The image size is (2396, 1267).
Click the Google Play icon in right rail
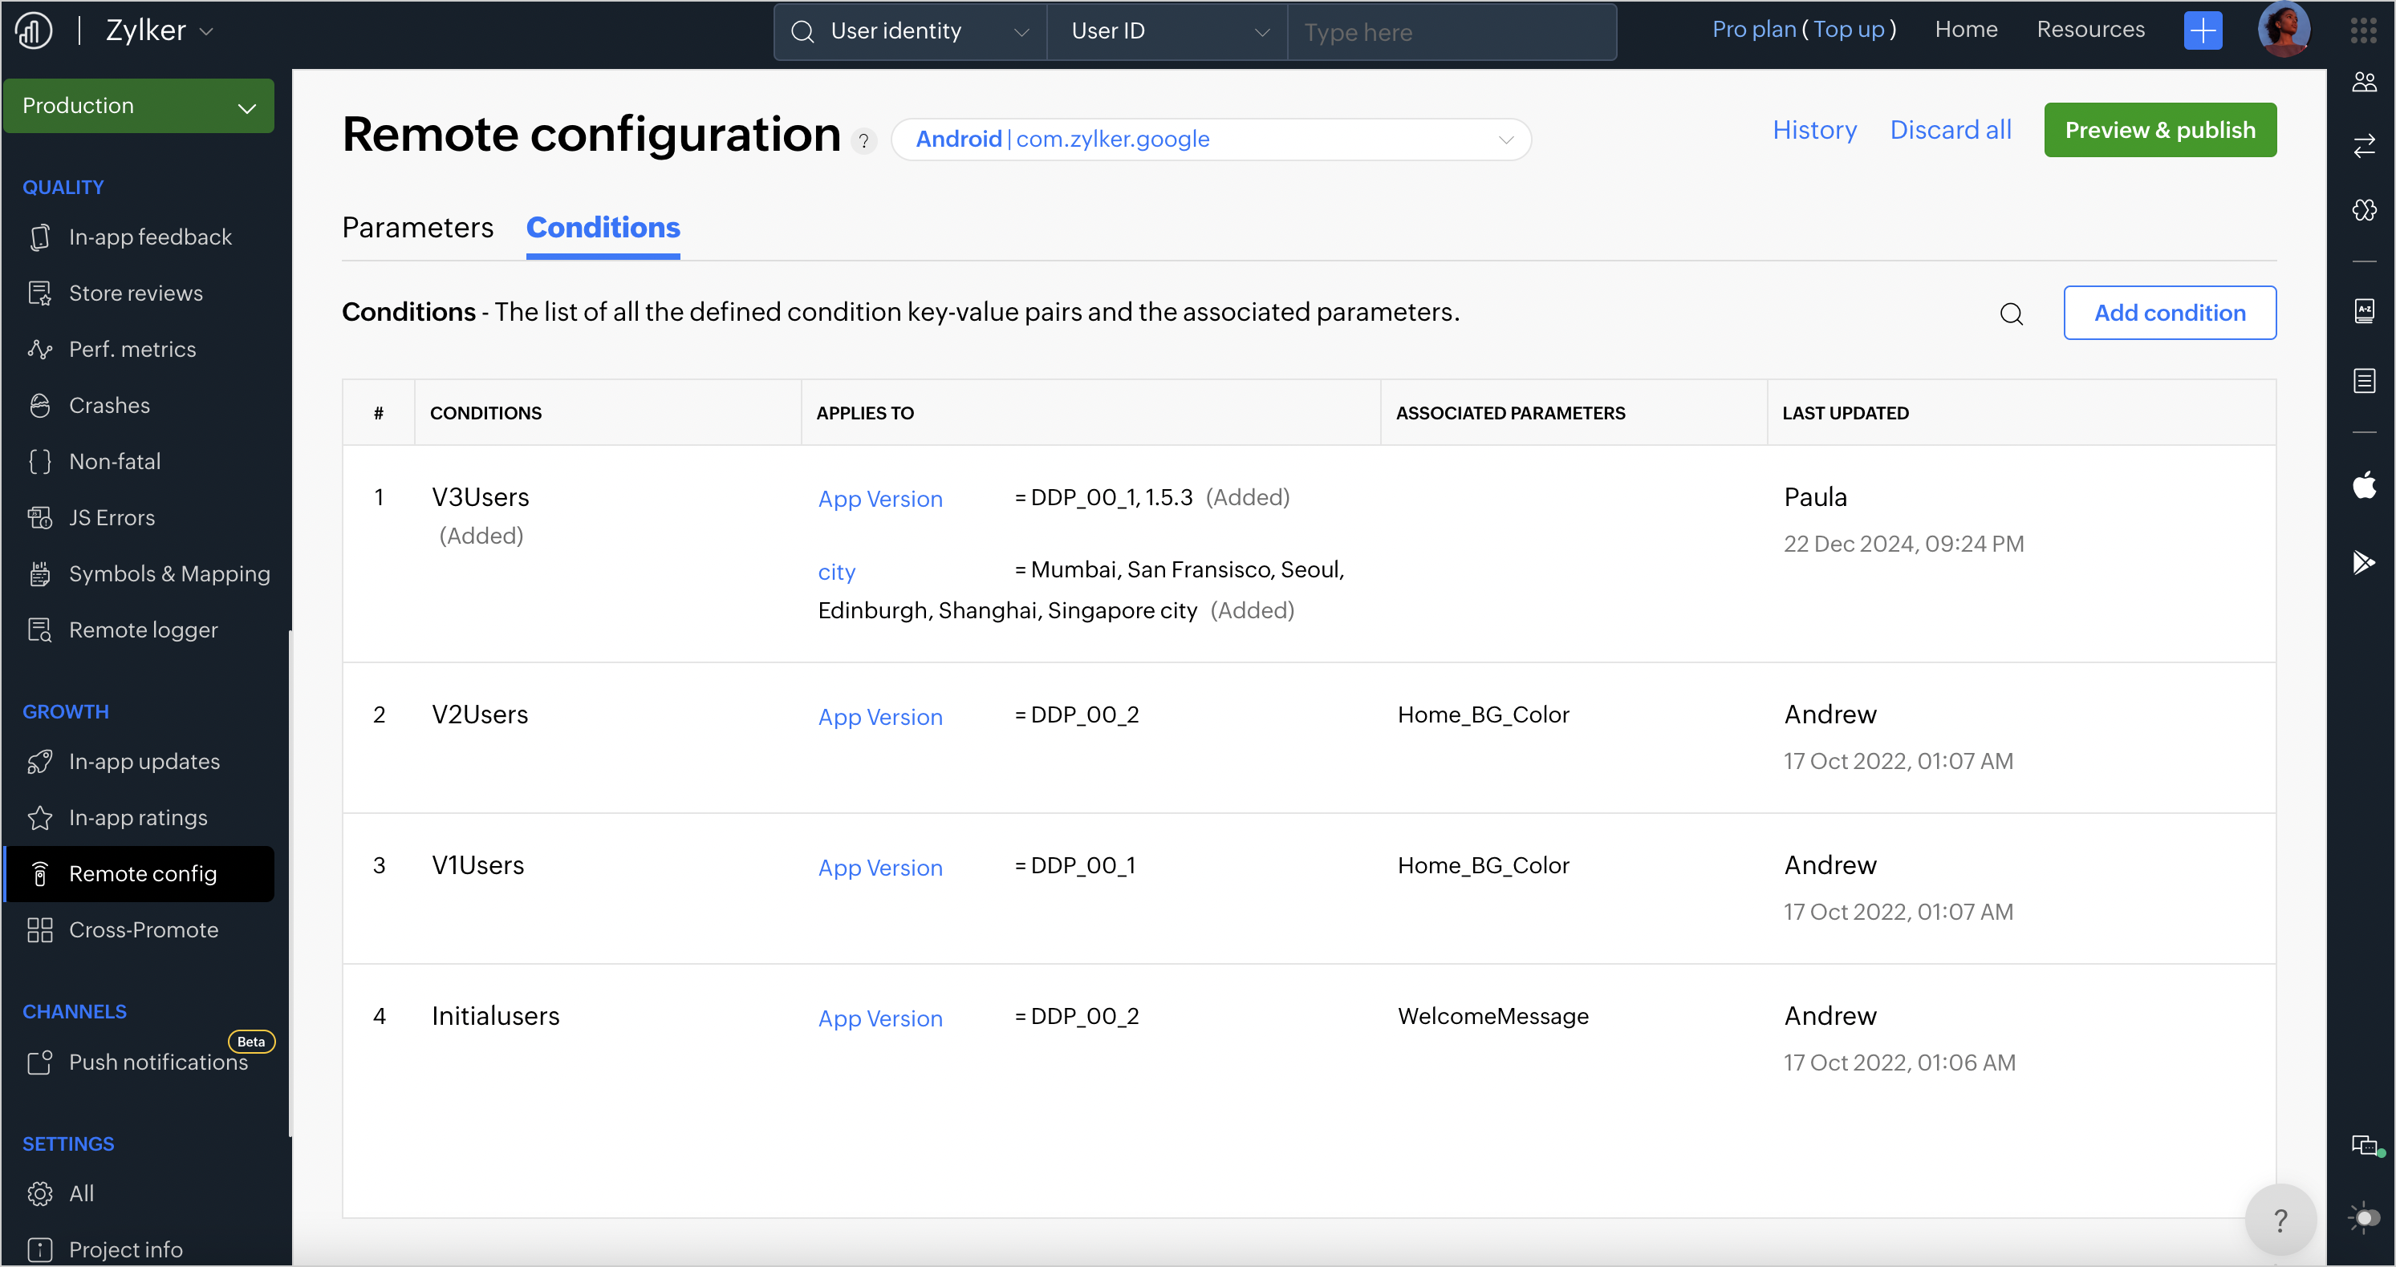[2363, 562]
